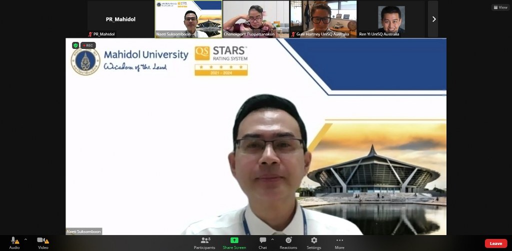512x251 pixels.
Task: Open the More options menu
Action: coord(339,241)
